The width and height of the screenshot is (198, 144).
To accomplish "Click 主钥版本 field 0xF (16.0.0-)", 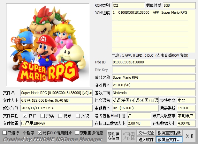I will pyautogui.click(x=135, y=108).
